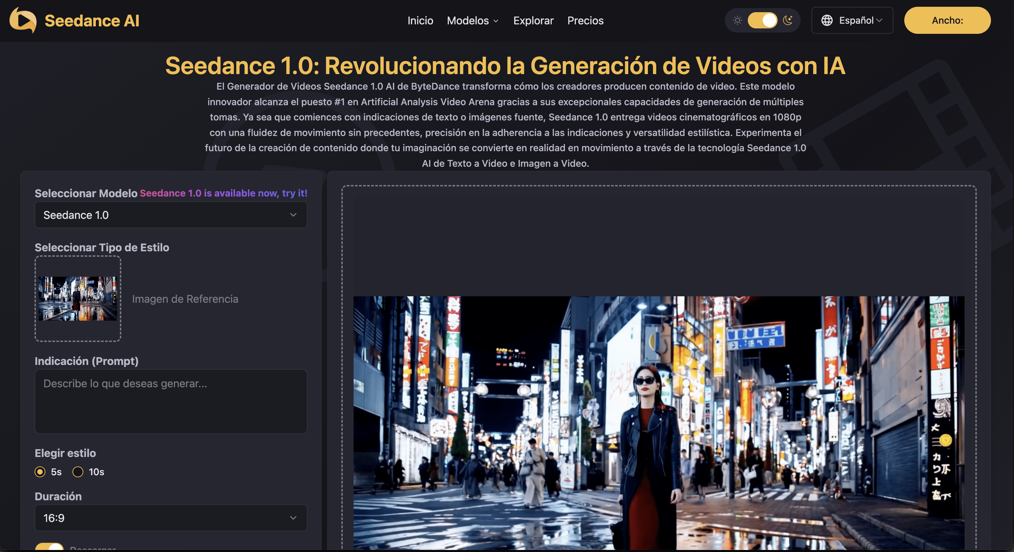Click the Precios link
1014x552 pixels.
click(x=585, y=20)
